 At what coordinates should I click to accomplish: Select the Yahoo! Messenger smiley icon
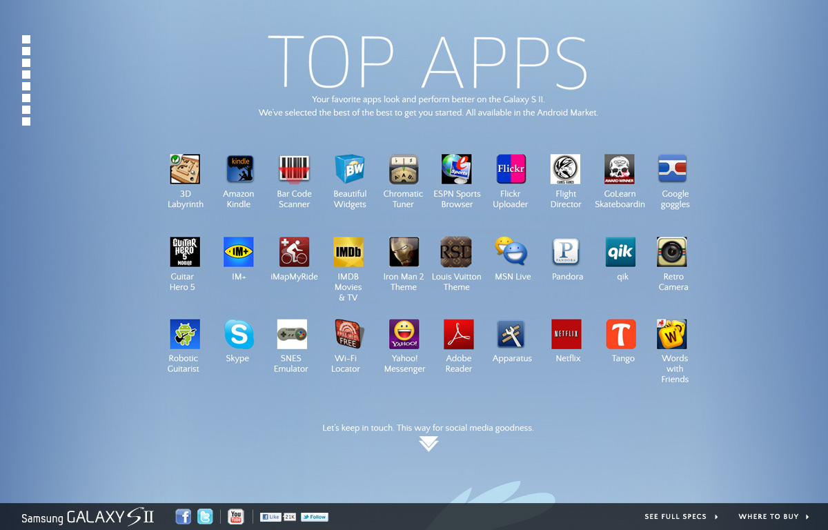click(x=404, y=334)
